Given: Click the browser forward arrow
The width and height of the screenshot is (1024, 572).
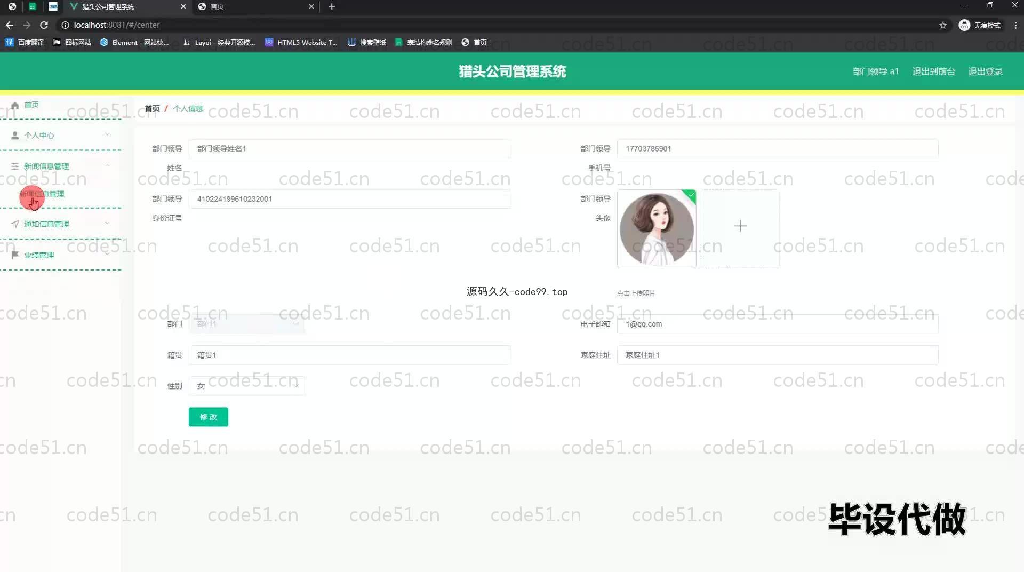Looking at the screenshot, I should click(x=27, y=25).
